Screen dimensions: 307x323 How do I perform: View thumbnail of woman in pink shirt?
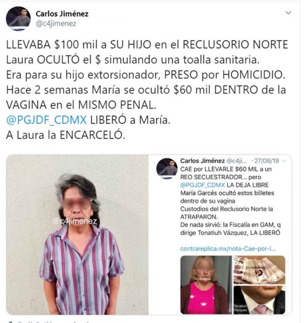point(206,285)
